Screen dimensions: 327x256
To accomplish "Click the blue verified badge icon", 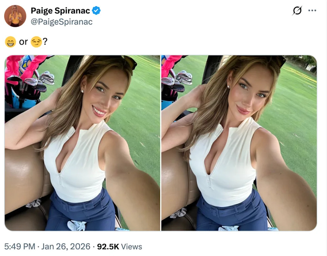I will pos(95,11).
